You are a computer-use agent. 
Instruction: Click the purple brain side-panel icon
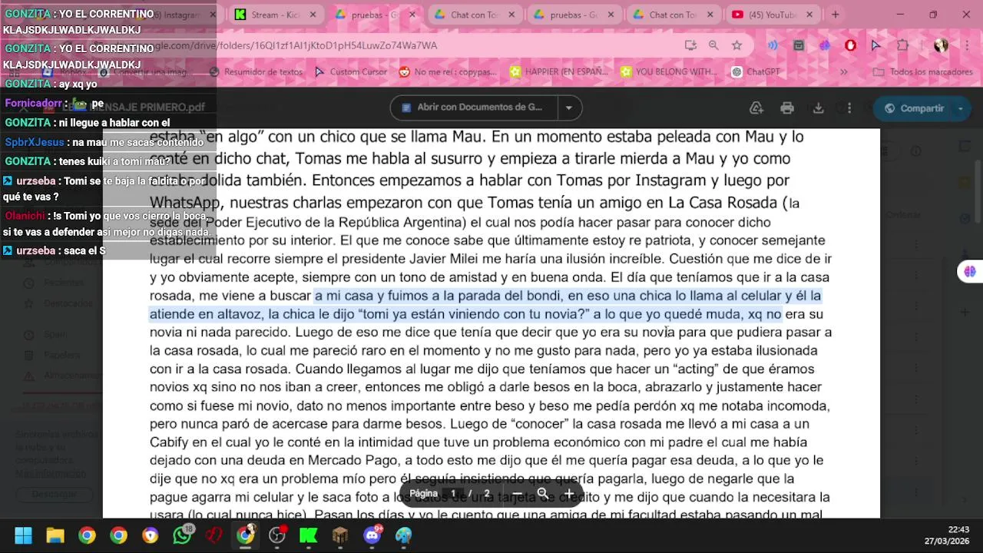point(970,271)
